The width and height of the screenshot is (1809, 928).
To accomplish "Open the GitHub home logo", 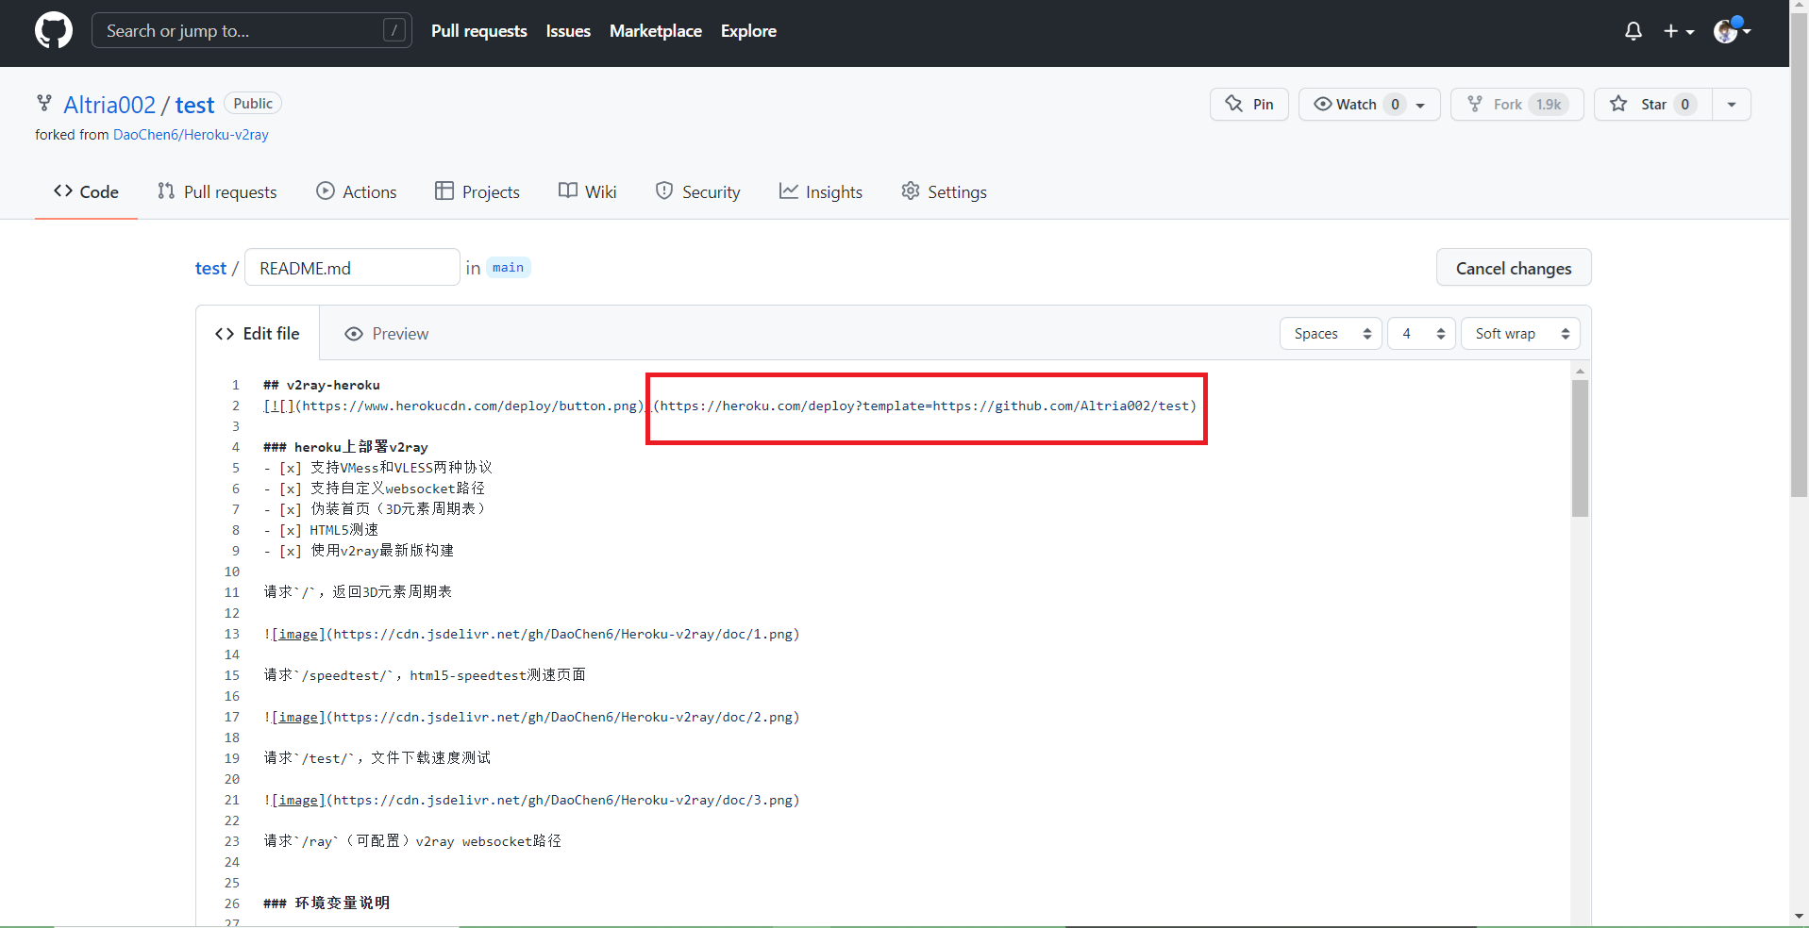I will click(x=54, y=31).
